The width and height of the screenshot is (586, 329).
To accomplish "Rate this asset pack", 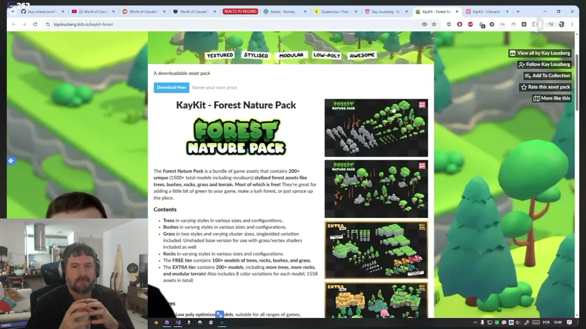I will tap(545, 87).
